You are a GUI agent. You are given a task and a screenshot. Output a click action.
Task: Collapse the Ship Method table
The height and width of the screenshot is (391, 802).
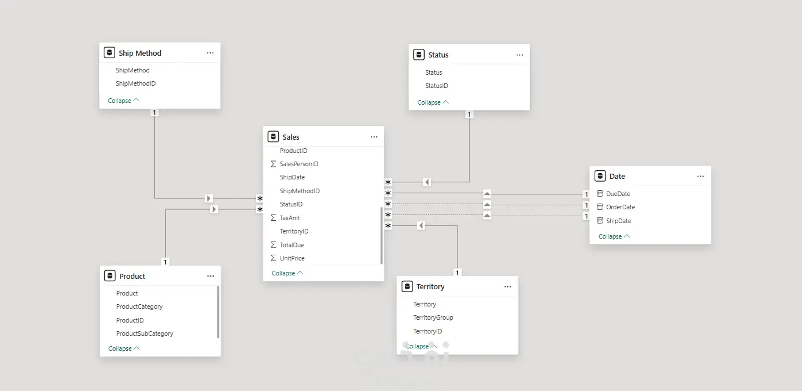(123, 101)
